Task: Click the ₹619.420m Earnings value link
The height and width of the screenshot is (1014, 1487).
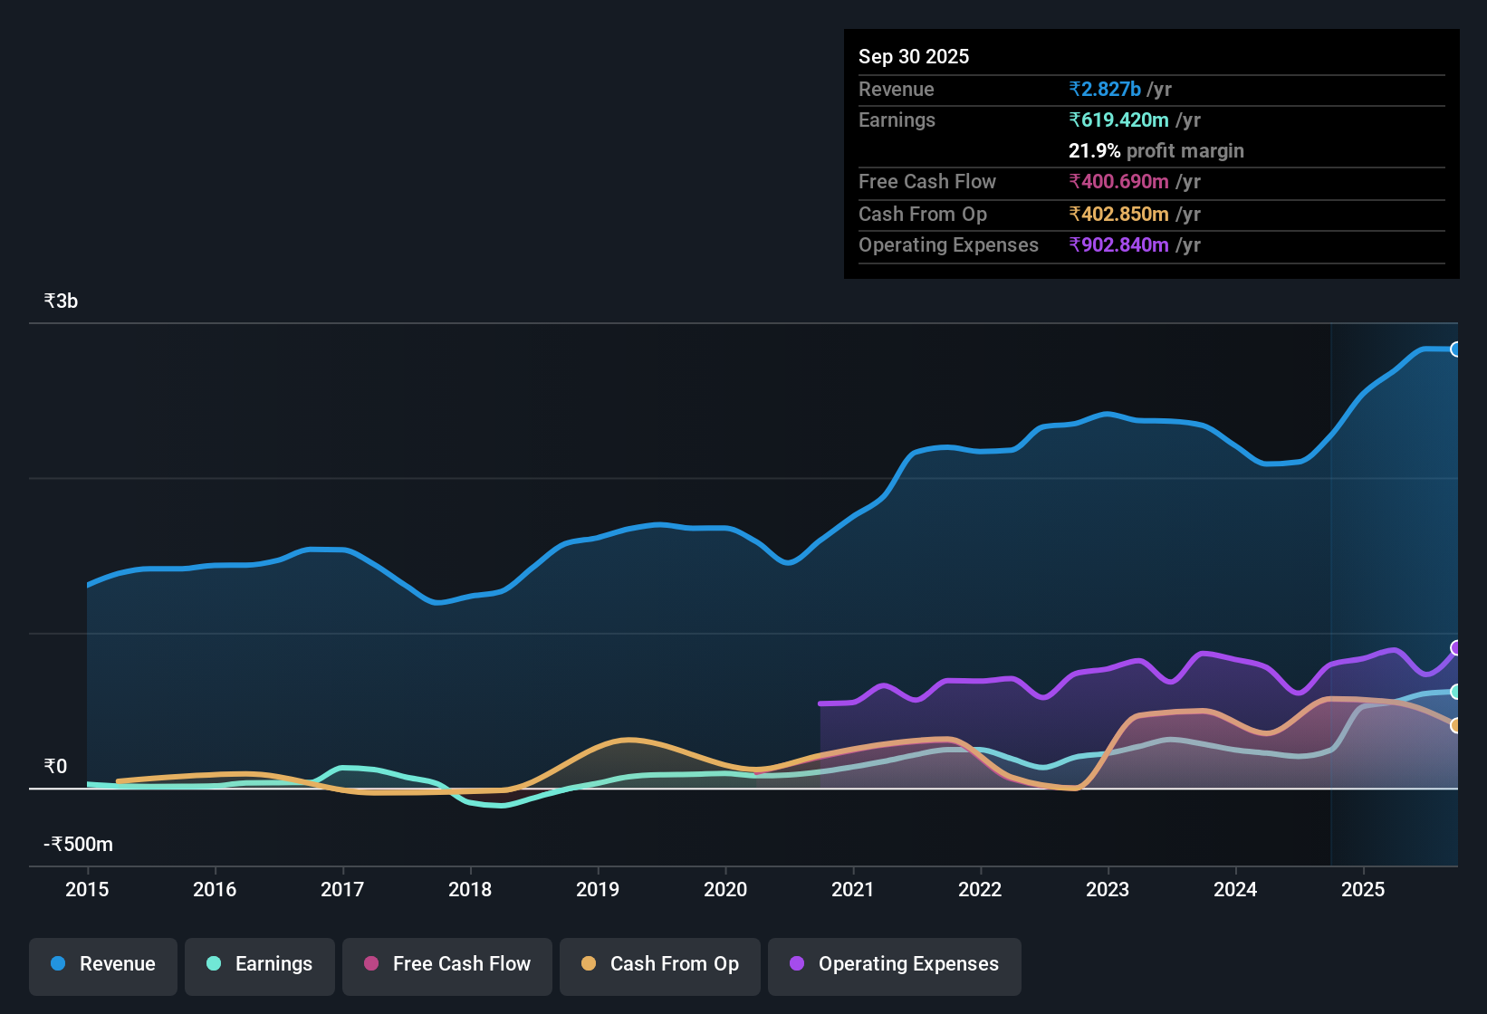Action: tap(1119, 120)
